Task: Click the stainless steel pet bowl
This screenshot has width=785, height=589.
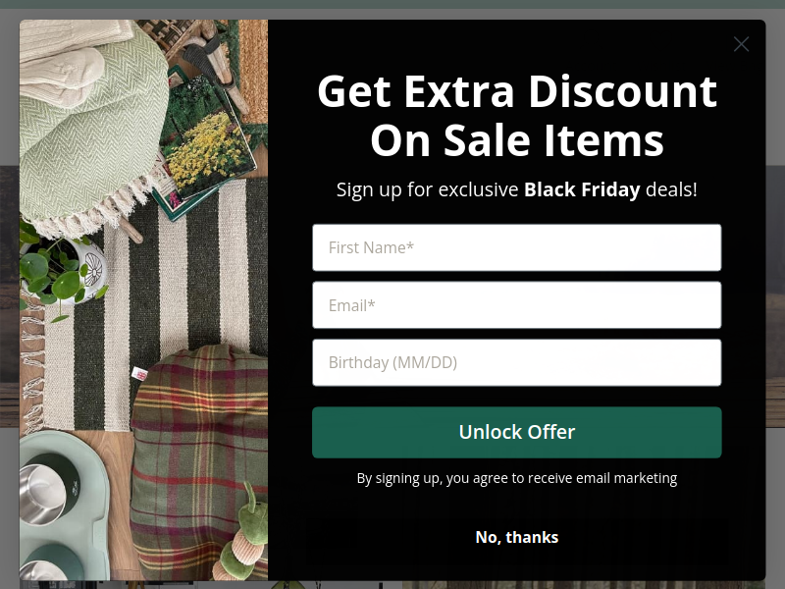Action: (41, 494)
